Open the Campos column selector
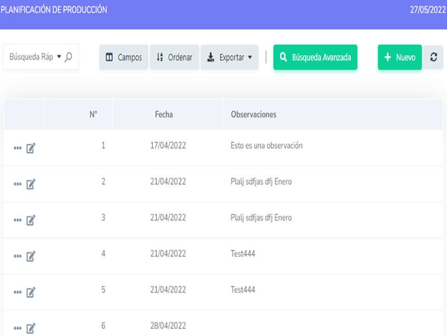The height and width of the screenshot is (335, 447). (123, 57)
